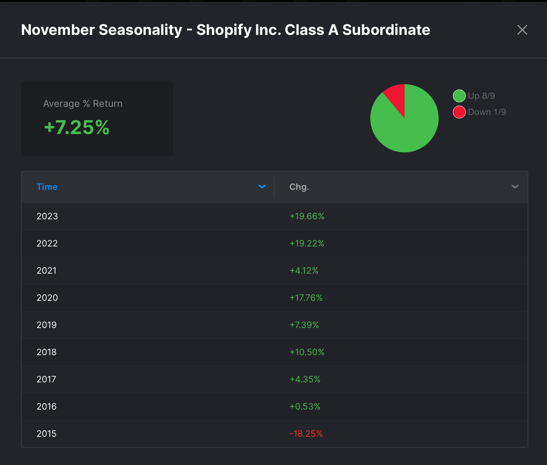Click the +17.76% change value
The image size is (547, 465).
(x=306, y=298)
